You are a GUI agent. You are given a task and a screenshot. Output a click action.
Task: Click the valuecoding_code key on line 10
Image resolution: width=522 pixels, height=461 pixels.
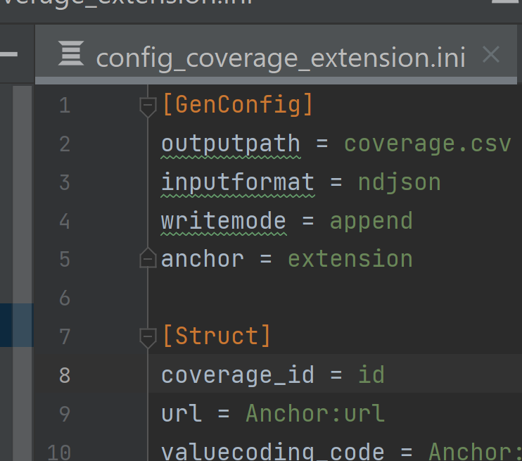click(273, 452)
